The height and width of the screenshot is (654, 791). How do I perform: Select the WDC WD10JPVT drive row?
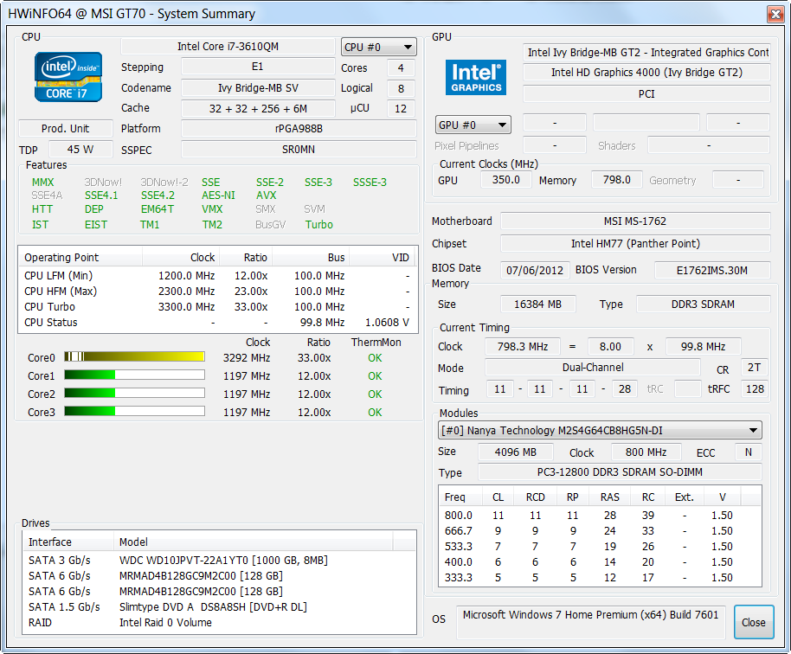(x=220, y=561)
